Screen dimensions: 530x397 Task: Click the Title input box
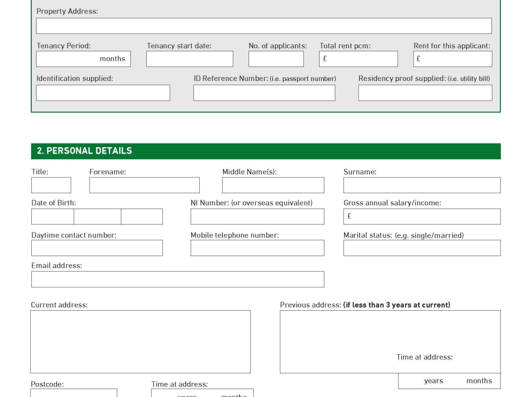click(x=51, y=185)
